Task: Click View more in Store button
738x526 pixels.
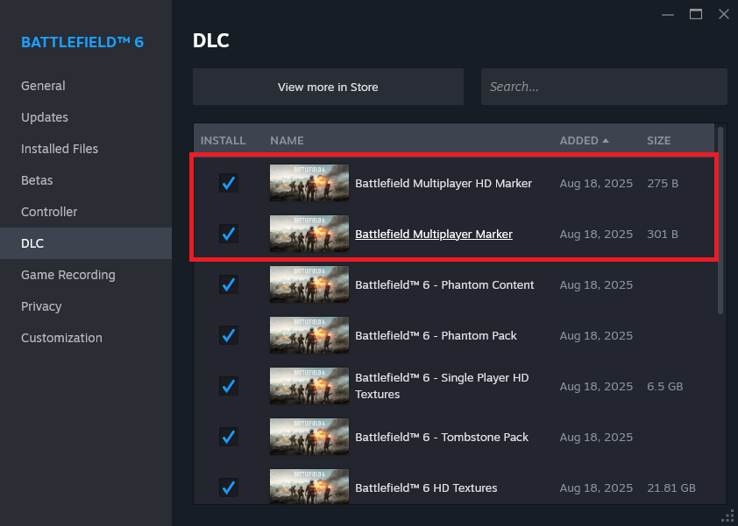Action: (328, 87)
